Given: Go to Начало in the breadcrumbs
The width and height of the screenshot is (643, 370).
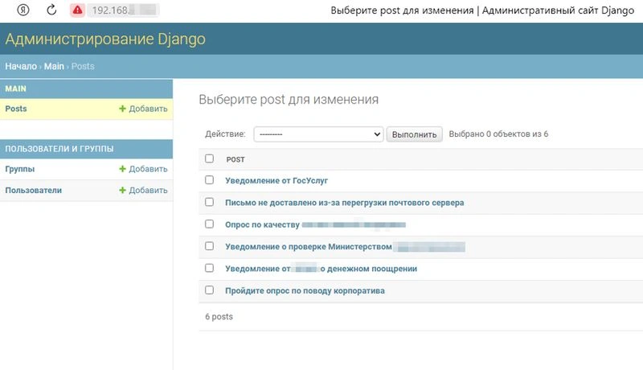Looking at the screenshot, I should (21, 66).
